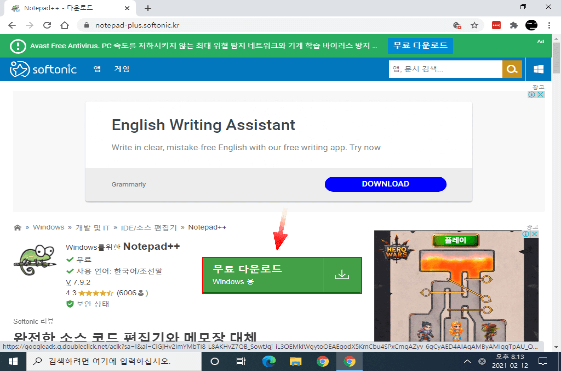The image size is (561, 371).
Task: Open the red extension icon
Action: tap(496, 25)
